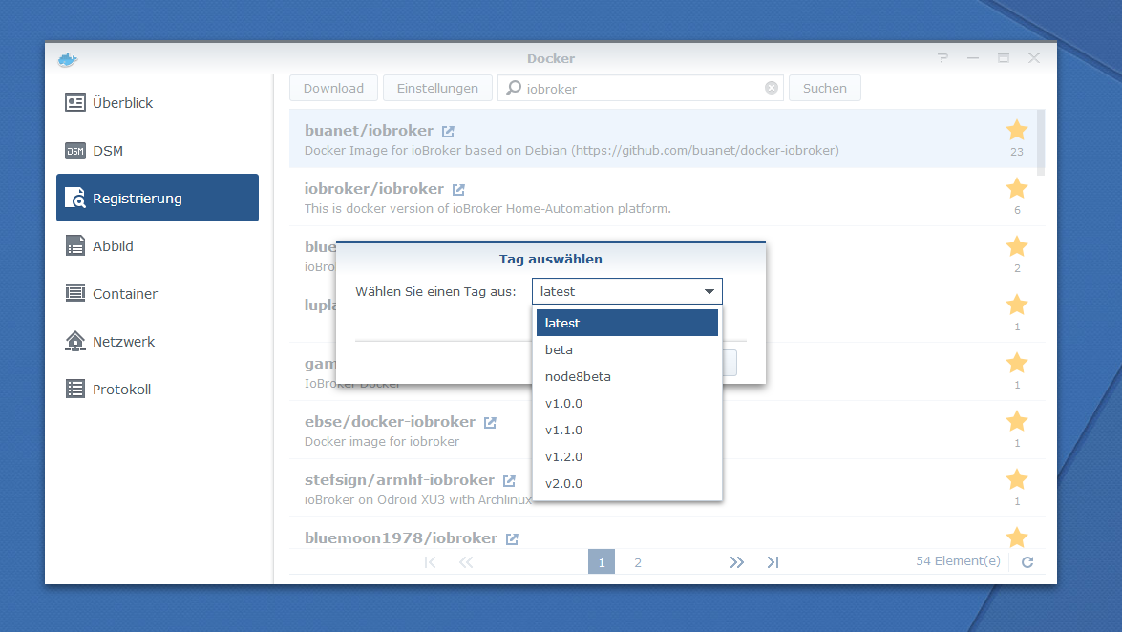This screenshot has height=632, width=1122.
Task: Go to the next results page
Action: tap(737, 562)
